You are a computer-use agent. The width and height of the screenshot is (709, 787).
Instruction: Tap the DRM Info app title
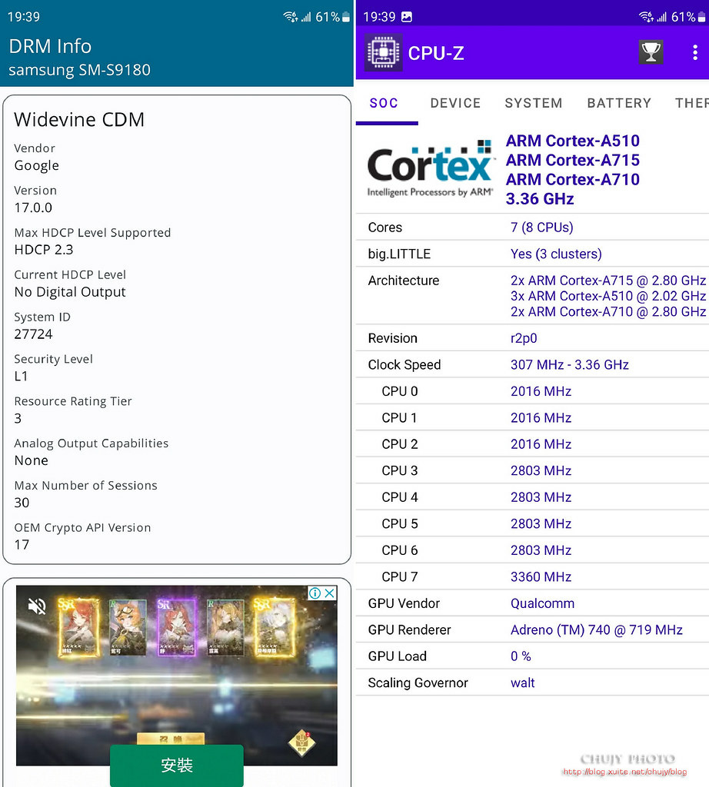[50, 46]
